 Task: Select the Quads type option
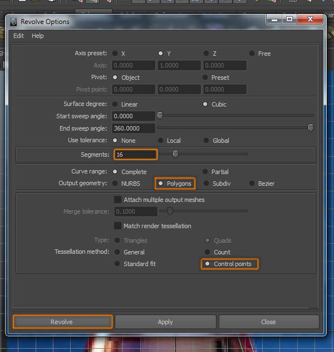tap(208, 240)
